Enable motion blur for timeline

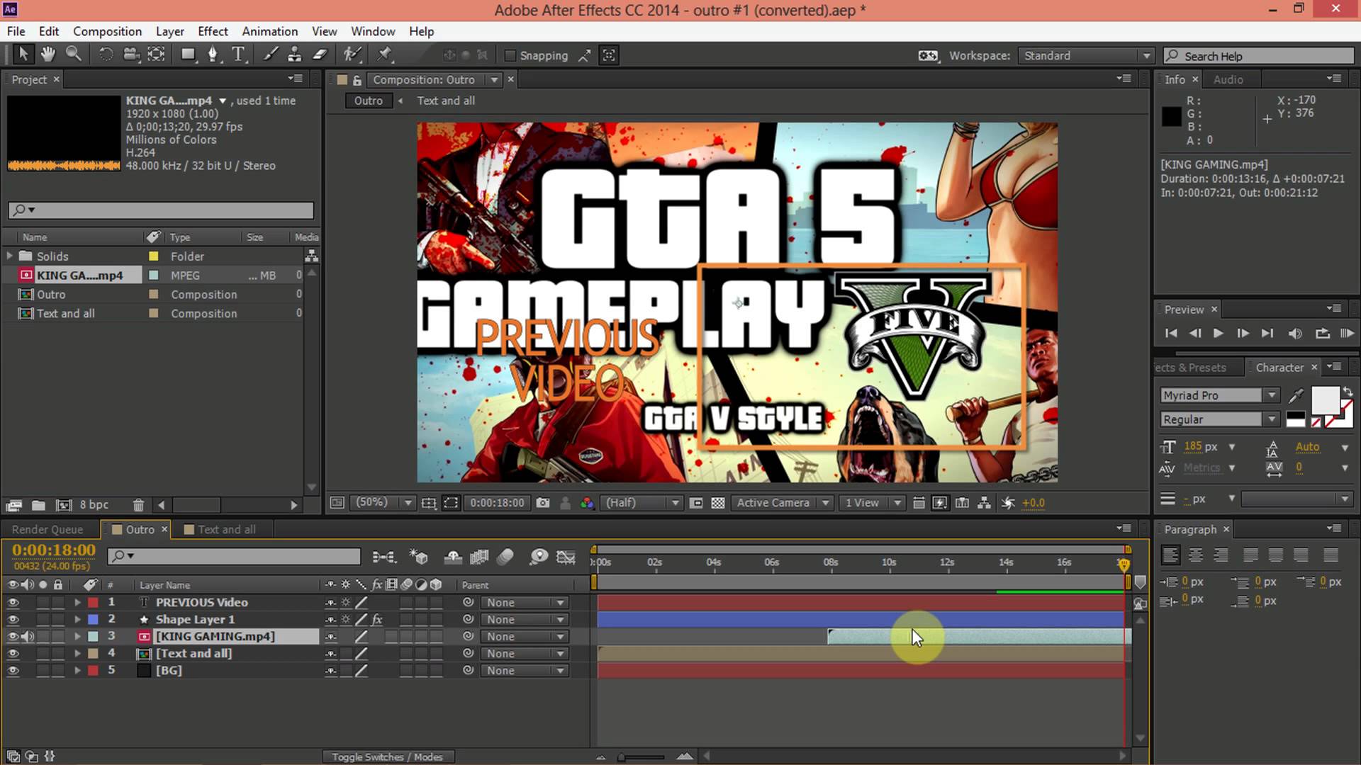pyautogui.click(x=505, y=557)
